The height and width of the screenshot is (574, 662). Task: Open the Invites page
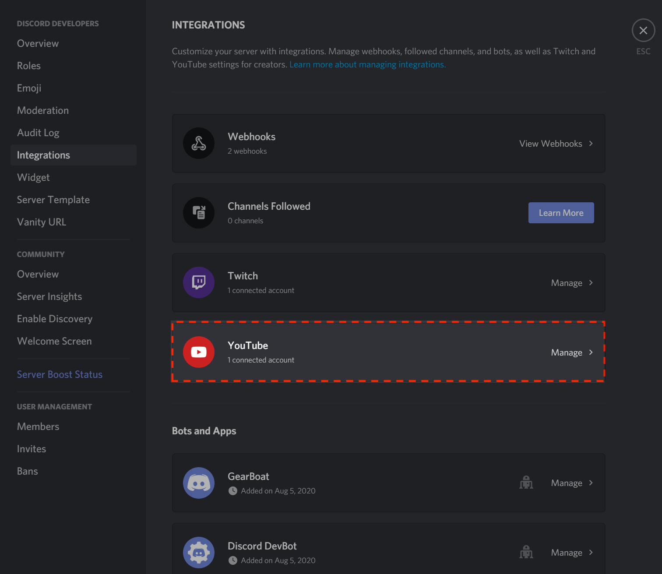(74, 449)
